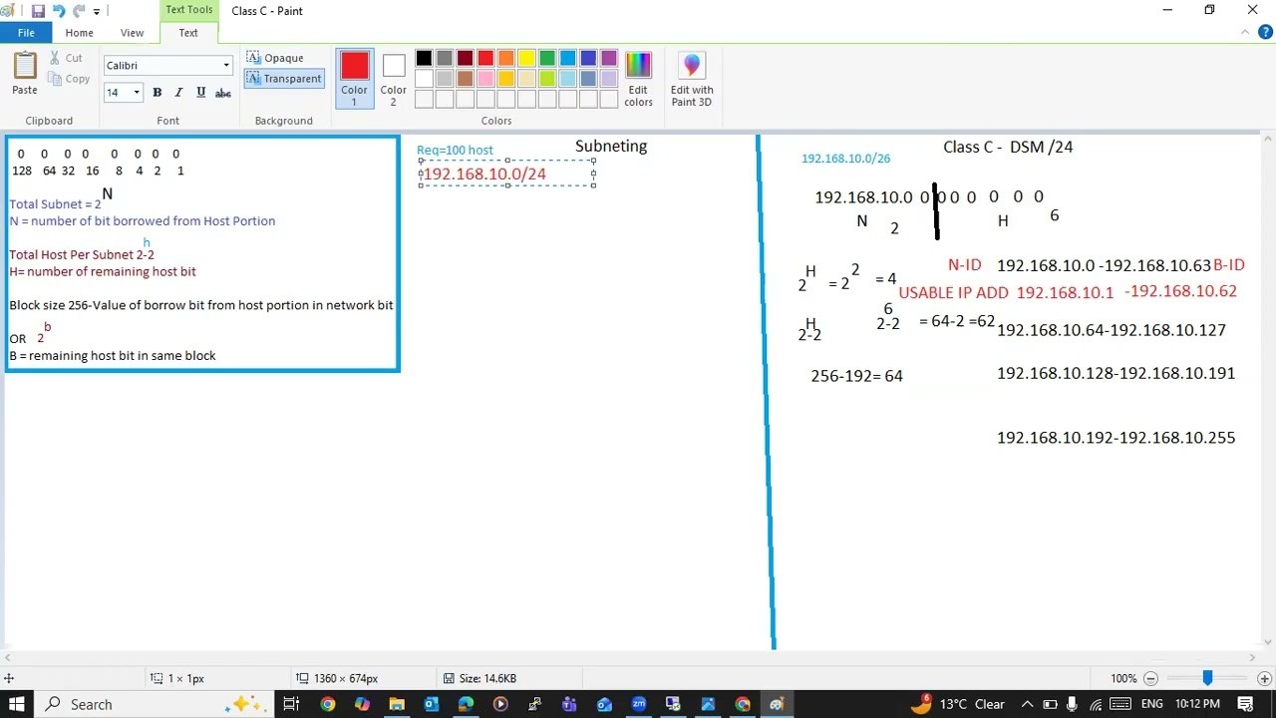Click the zoom slider thumb

(x=1207, y=678)
